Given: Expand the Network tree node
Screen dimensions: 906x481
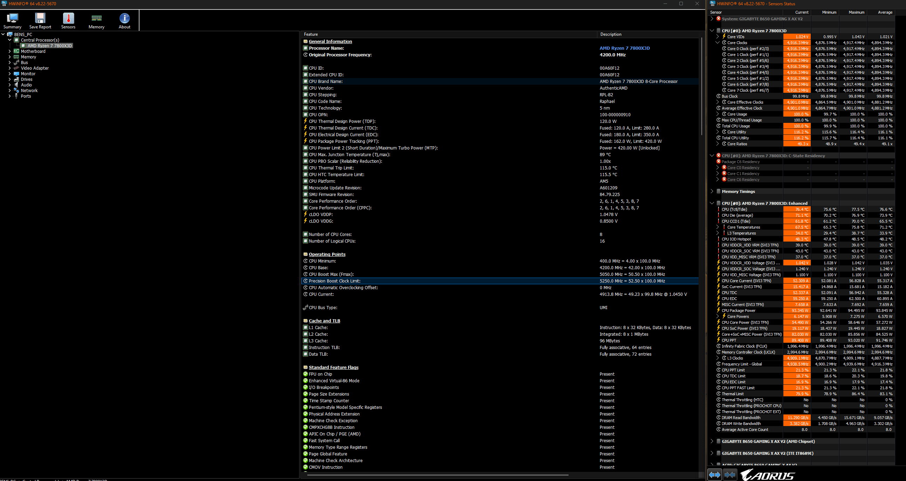Looking at the screenshot, I should coord(10,91).
